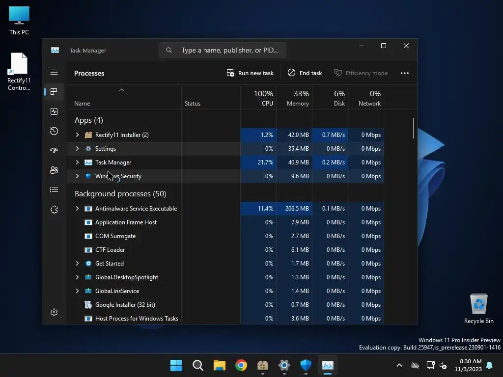Click the Task Manager taskbar icon
The image size is (503, 377).
[x=328, y=365]
